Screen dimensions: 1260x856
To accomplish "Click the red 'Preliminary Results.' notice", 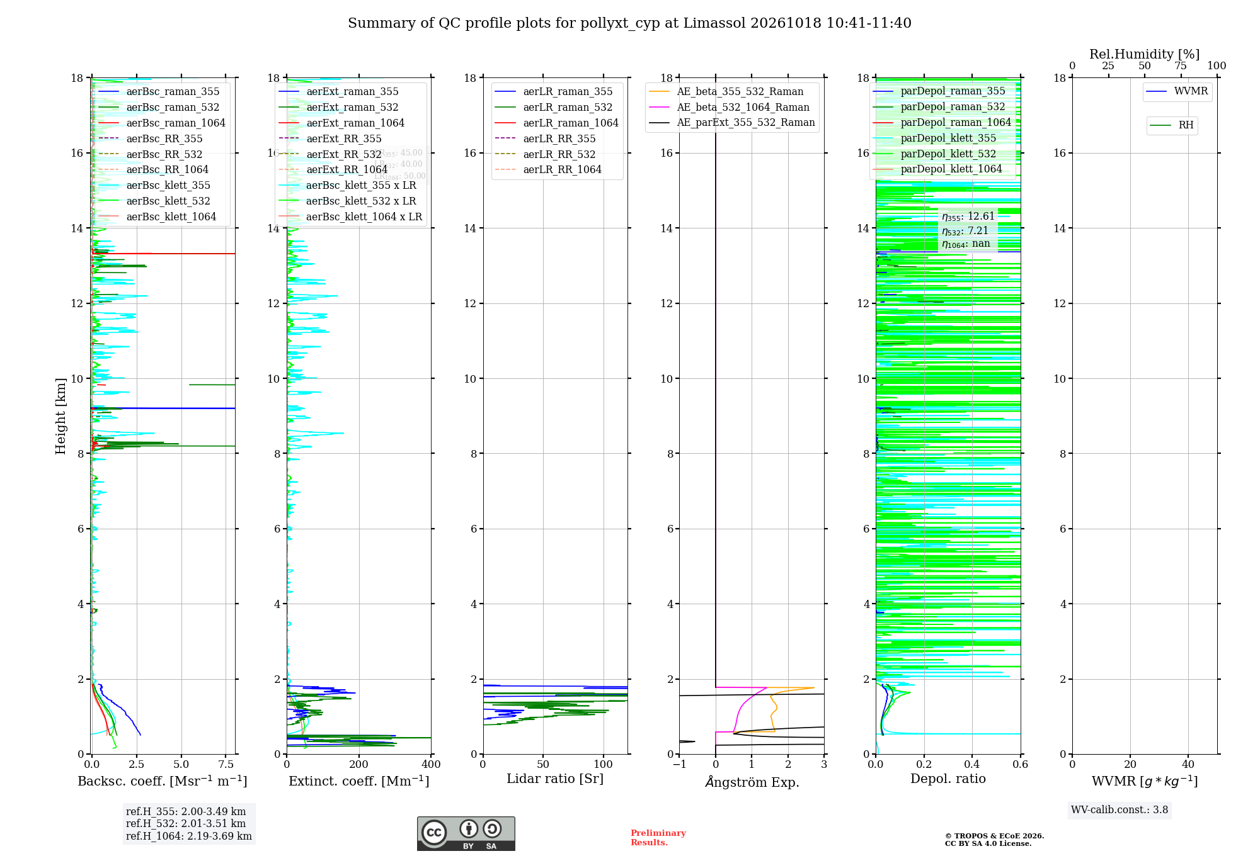I will click(x=658, y=838).
